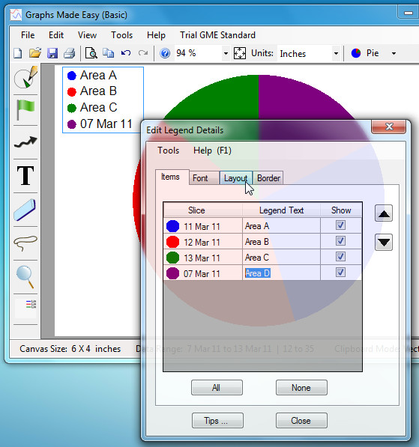419x447 pixels.
Task: Open file with folder icon
Action: click(x=35, y=53)
